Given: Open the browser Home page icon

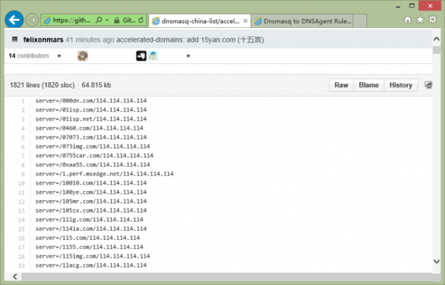Looking at the screenshot, I should (408, 20).
